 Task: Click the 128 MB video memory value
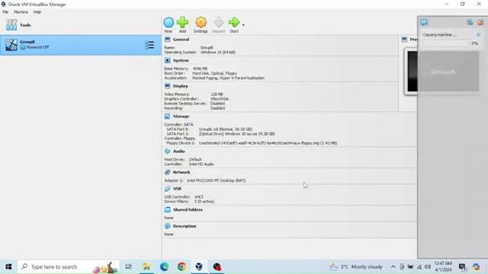[217, 94]
